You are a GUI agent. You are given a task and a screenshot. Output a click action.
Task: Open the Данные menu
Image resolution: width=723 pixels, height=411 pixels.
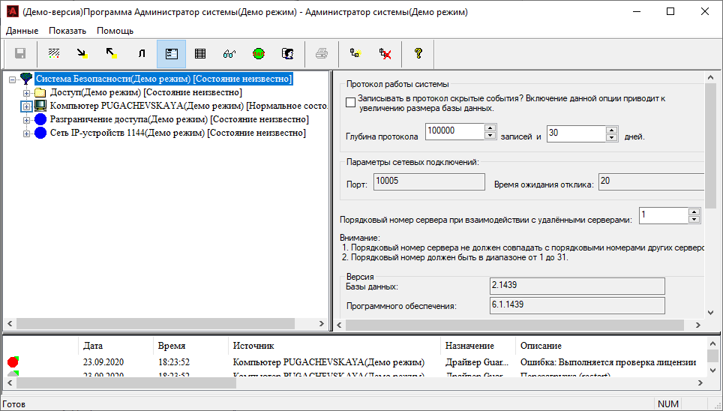tap(22, 31)
